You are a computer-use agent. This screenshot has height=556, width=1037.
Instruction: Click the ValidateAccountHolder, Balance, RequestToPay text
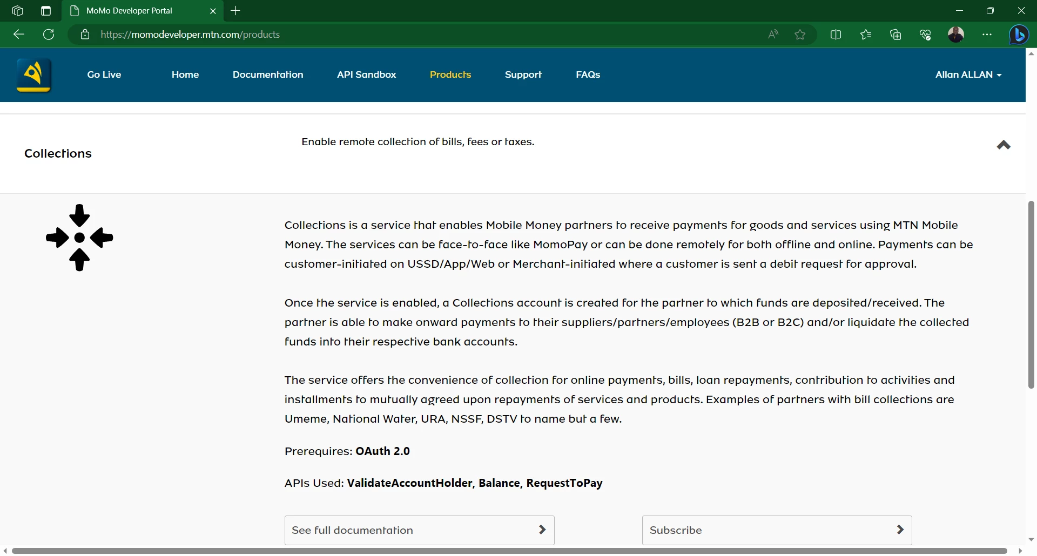pyautogui.click(x=475, y=483)
